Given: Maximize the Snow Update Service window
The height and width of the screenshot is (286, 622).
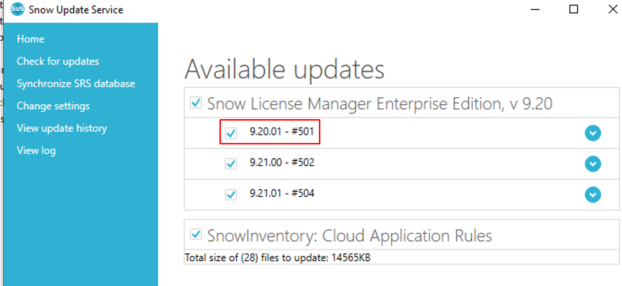Looking at the screenshot, I should coord(574,9).
